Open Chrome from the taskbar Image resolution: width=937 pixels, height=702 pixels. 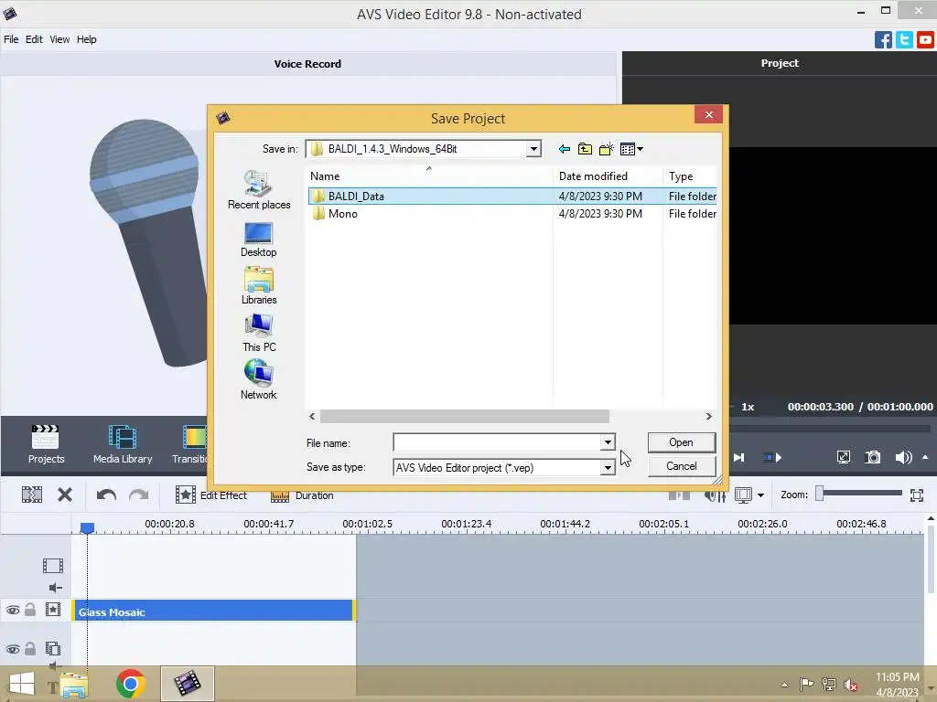(x=130, y=684)
